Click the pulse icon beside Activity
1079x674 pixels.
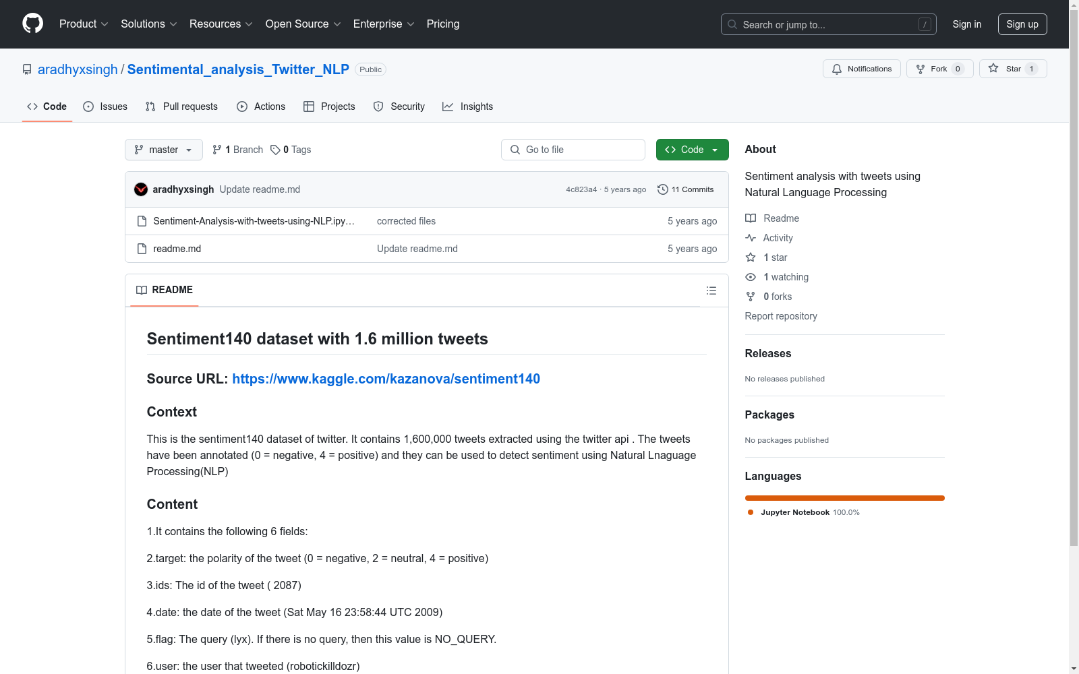pyautogui.click(x=751, y=238)
